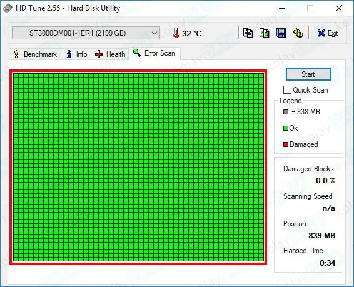Screen dimensions: 354x287
Task: Start the error scan
Action: tap(308, 74)
